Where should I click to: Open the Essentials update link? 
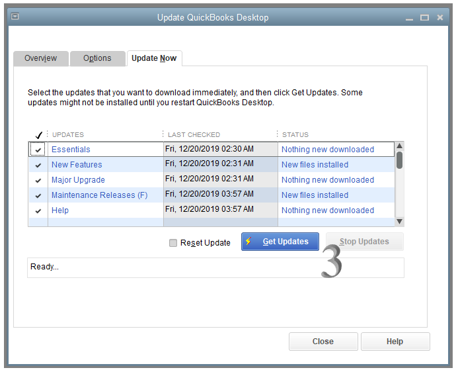(71, 150)
